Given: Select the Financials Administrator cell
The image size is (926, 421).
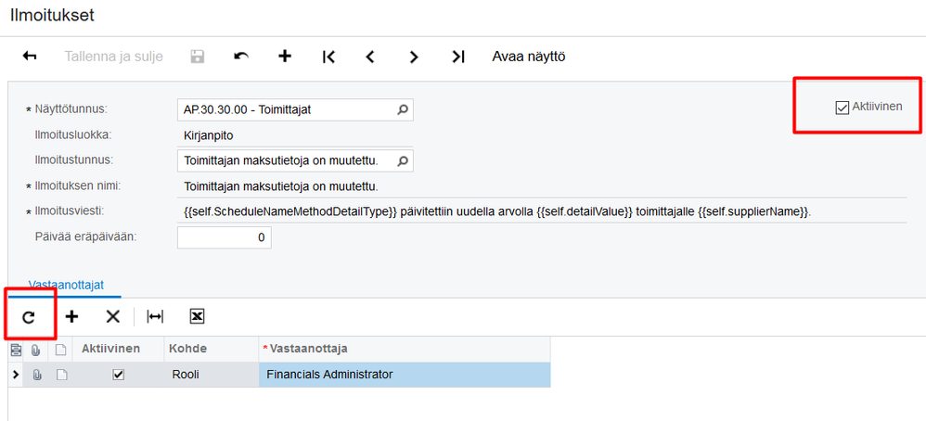Looking at the screenshot, I should pos(405,375).
